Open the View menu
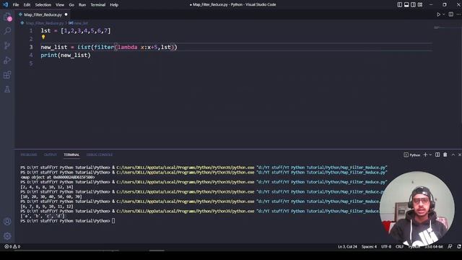Viewport: 462px width, 260px height. (x=60, y=5)
